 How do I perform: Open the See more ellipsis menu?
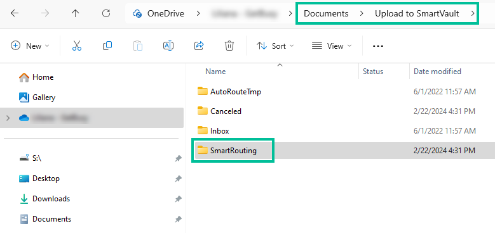pos(378,46)
